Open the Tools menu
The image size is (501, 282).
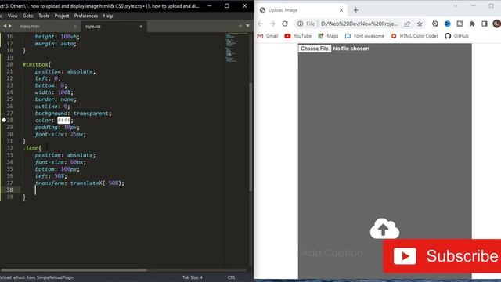[x=44, y=16]
